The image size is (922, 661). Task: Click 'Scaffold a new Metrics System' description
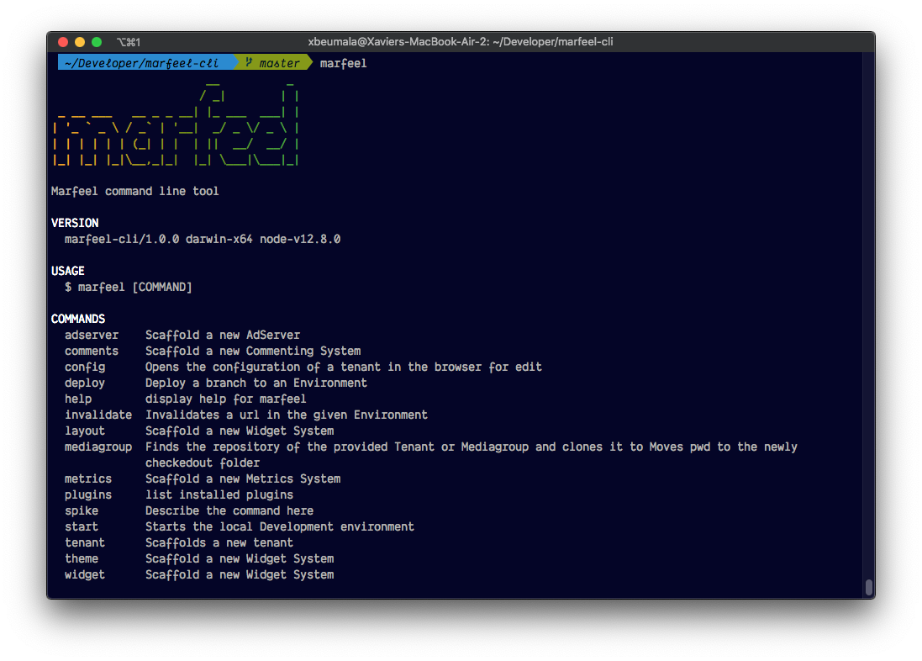point(243,479)
